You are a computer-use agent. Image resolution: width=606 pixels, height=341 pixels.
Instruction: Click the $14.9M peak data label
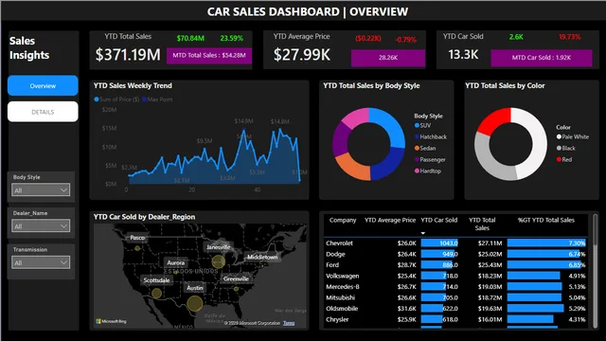pos(243,121)
